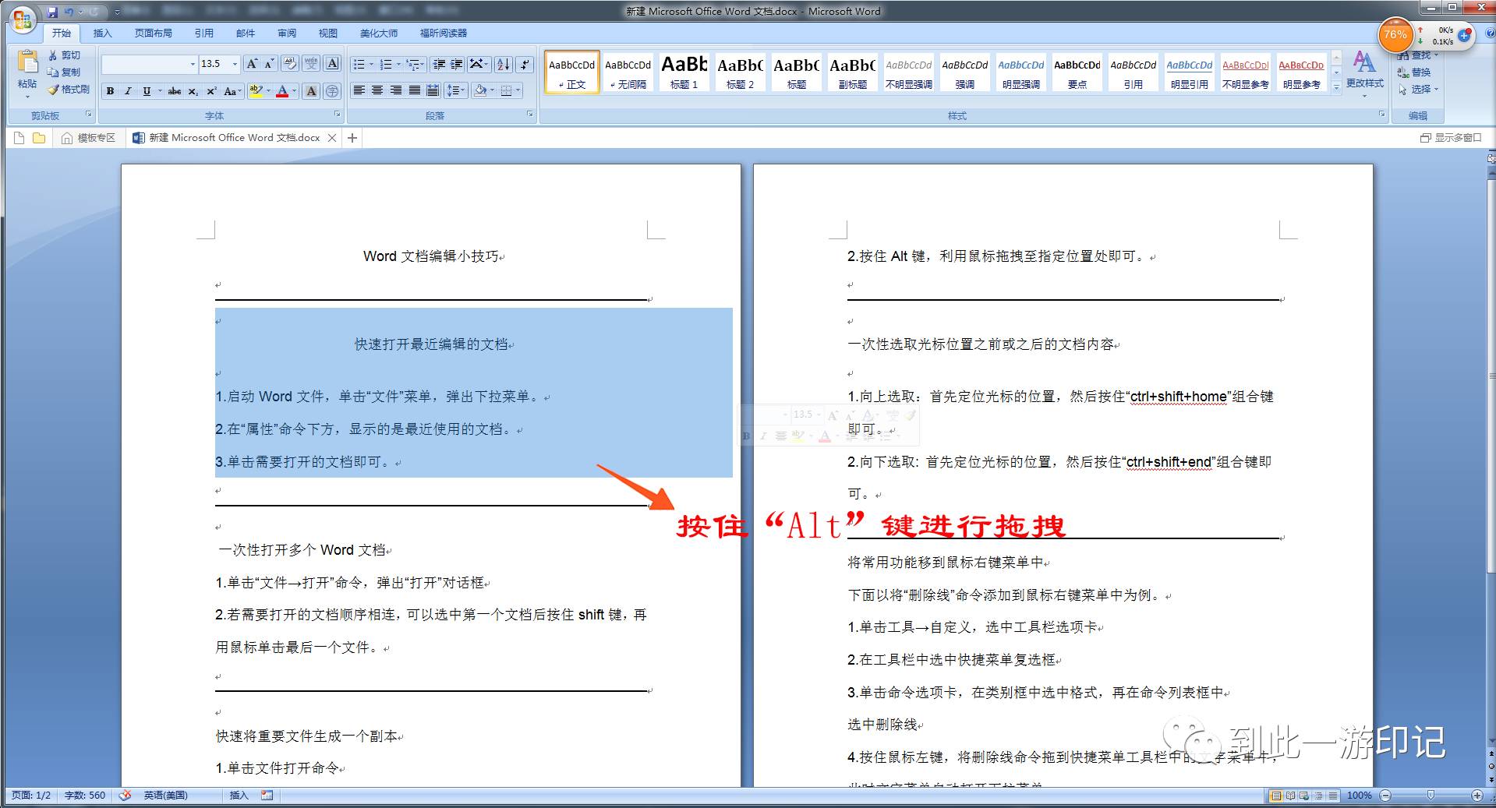Align the paragraph text to the left

coord(359,91)
